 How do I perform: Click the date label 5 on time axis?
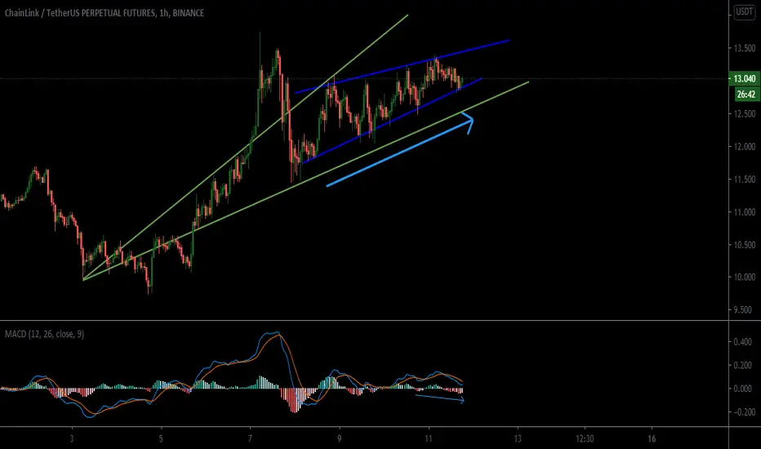pos(161,439)
